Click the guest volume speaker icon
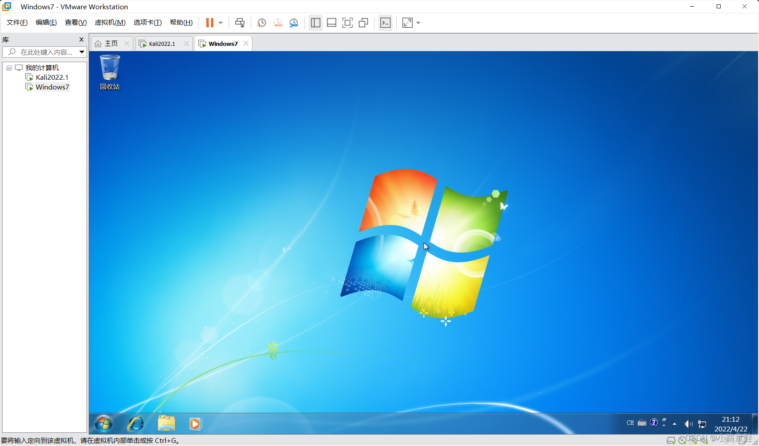 pos(688,424)
